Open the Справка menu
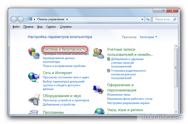 click(x=66, y=27)
